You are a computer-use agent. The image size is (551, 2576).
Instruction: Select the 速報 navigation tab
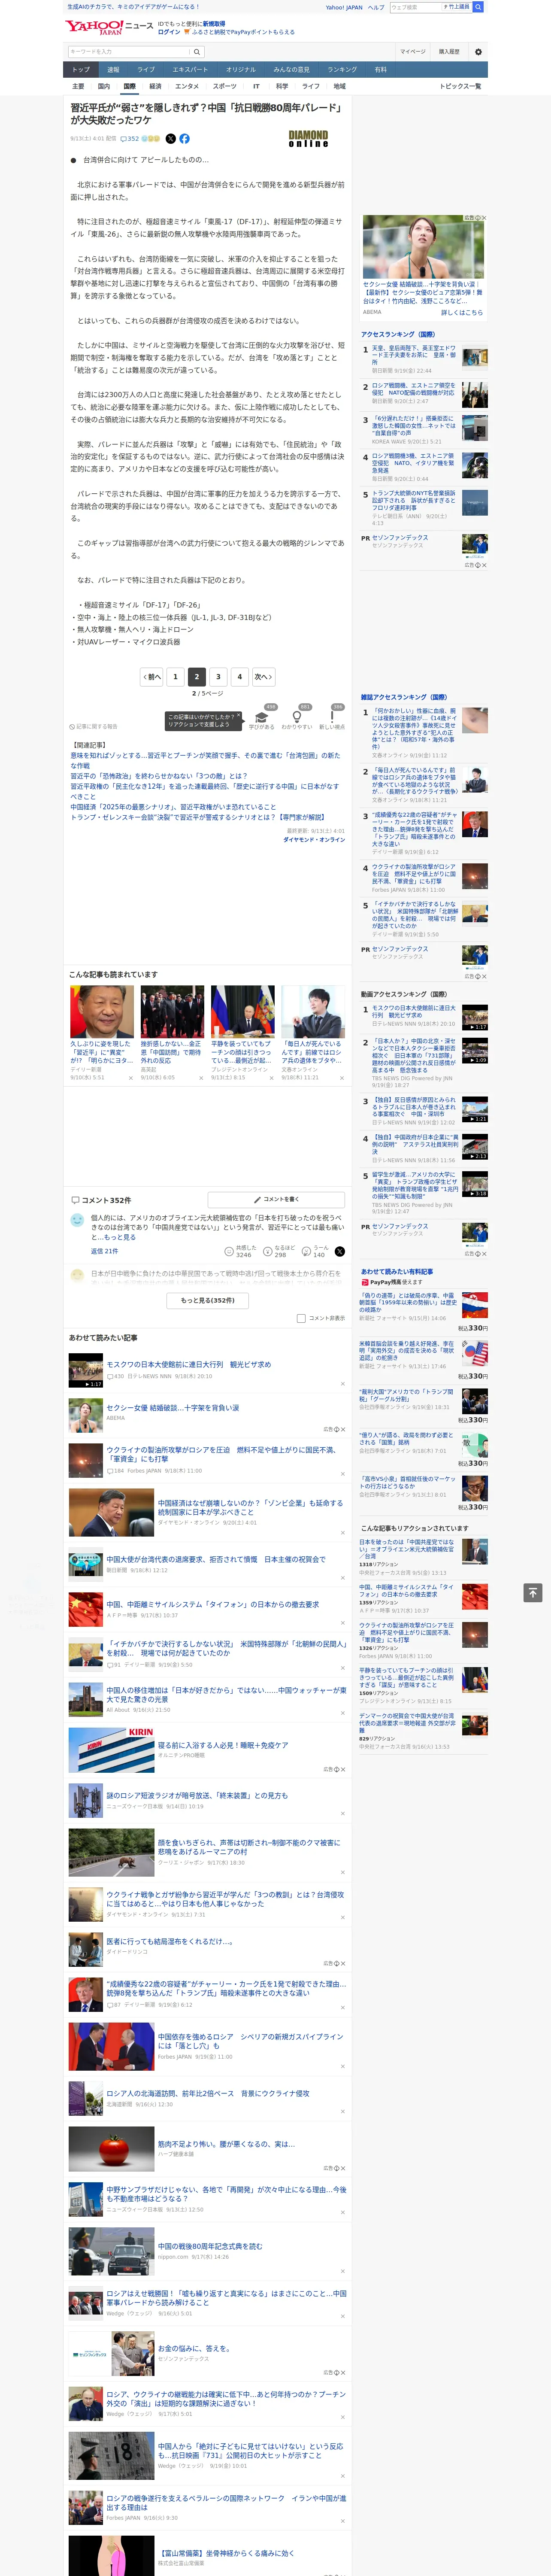click(x=113, y=70)
